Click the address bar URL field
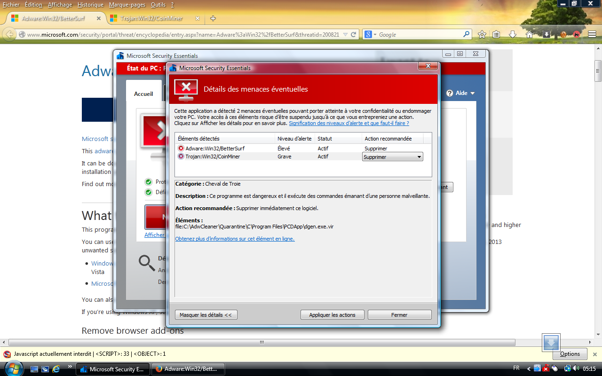Viewport: 602px width, 376px height. (x=182, y=34)
